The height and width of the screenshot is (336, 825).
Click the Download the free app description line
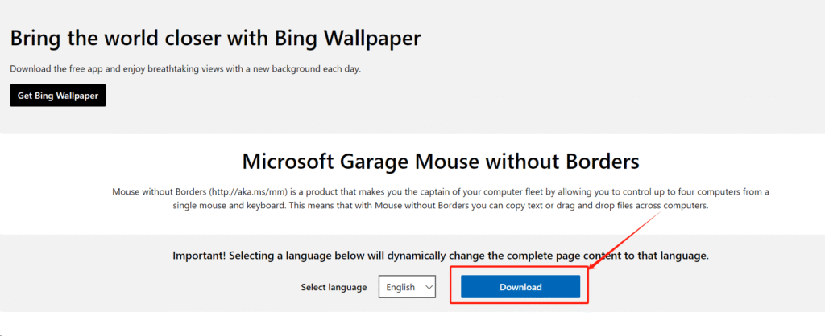[x=185, y=69]
